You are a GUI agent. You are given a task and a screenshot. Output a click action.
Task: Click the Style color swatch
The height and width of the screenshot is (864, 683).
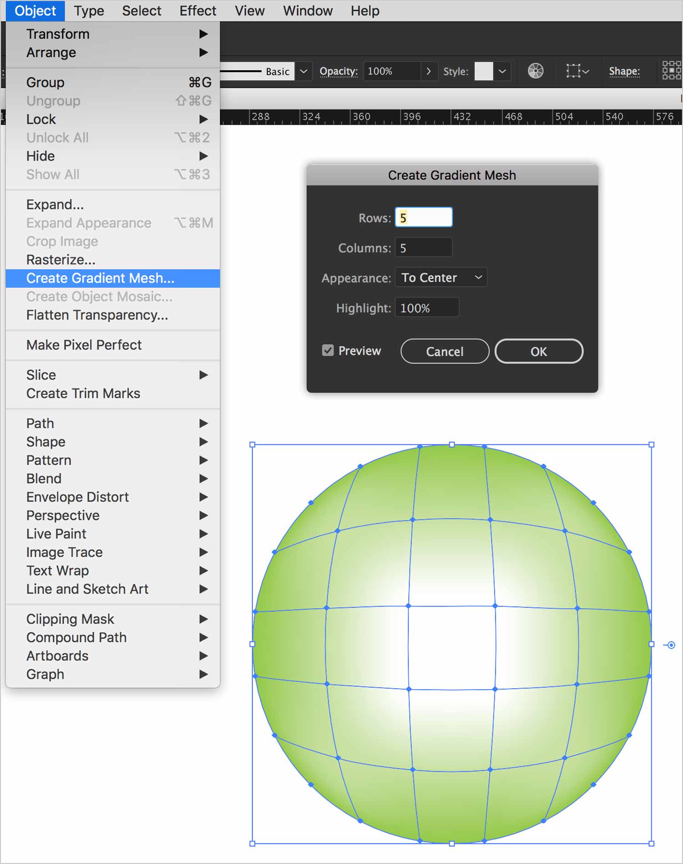pos(484,71)
